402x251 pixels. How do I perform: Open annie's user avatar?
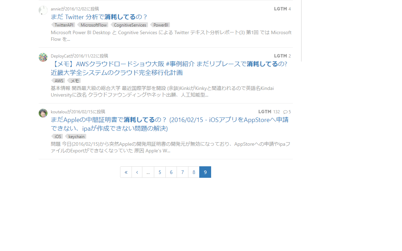(x=43, y=10)
